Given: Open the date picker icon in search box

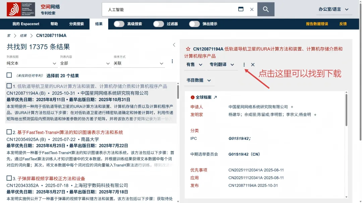Looking at the screenshot, I should click(241, 9).
